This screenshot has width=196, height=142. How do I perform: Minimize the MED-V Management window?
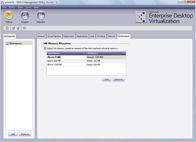[x=180, y=2]
